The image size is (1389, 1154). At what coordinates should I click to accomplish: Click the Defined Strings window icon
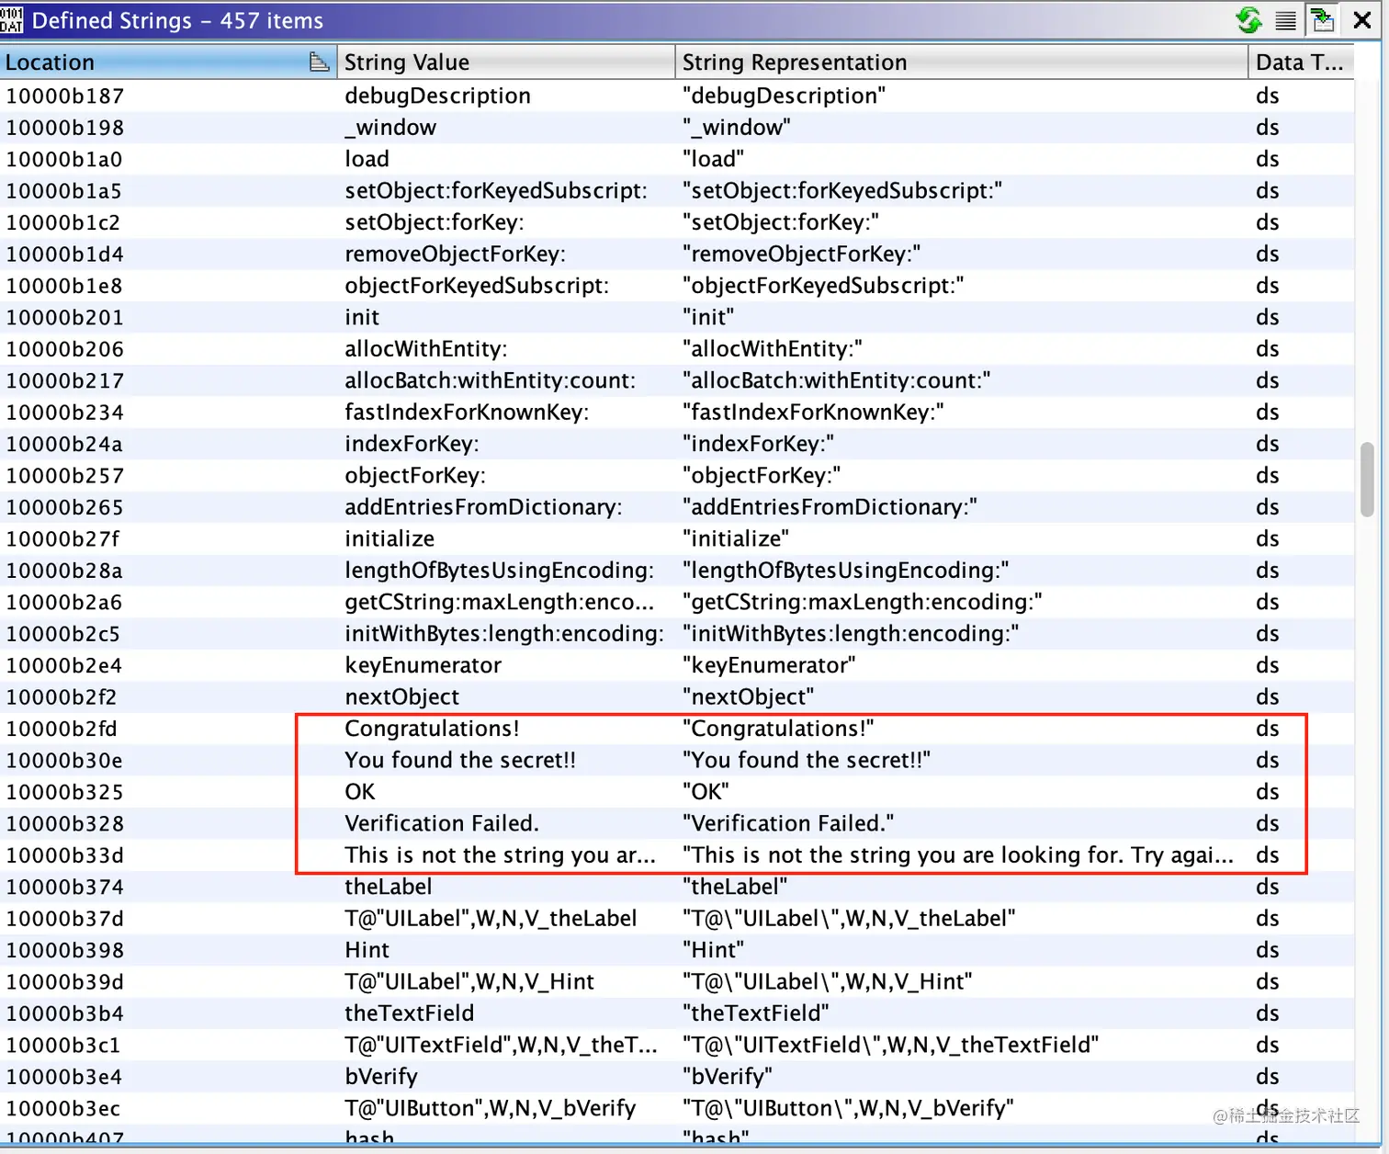[x=12, y=19]
